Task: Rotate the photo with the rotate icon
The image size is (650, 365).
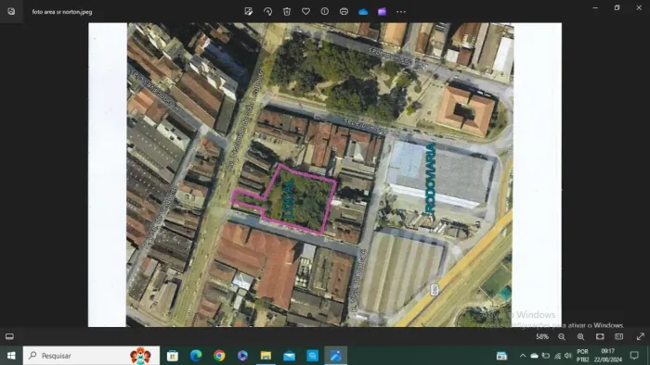Action: [267, 11]
